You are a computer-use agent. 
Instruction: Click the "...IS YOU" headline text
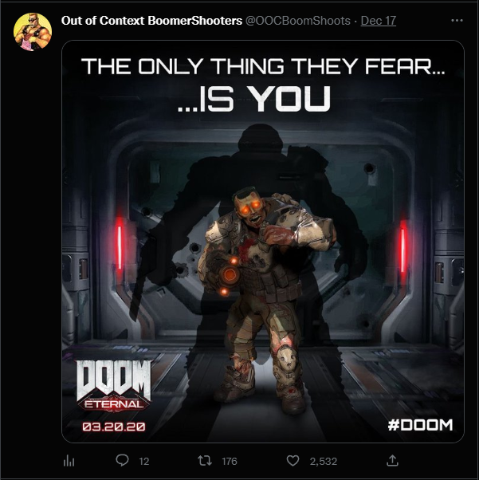tap(254, 99)
